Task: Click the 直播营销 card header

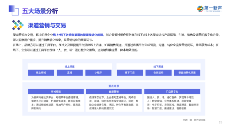Action: (114, 91)
